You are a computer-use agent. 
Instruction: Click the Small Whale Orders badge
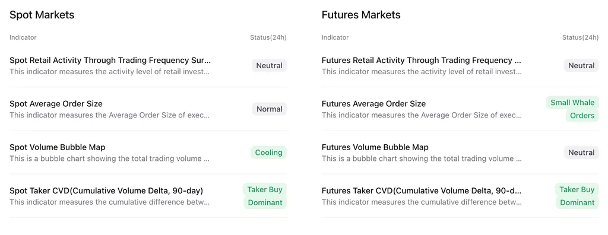coord(573,109)
